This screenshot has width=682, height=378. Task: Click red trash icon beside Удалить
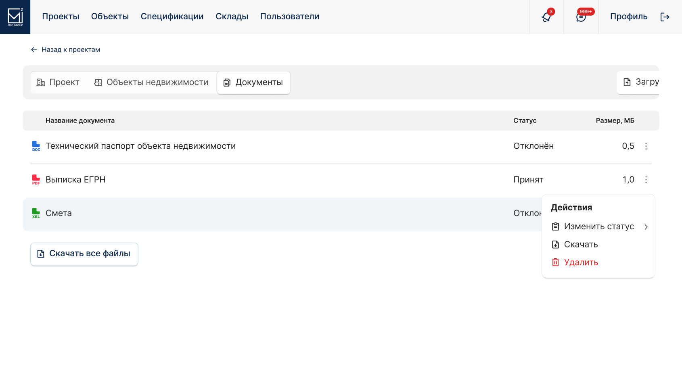click(555, 262)
